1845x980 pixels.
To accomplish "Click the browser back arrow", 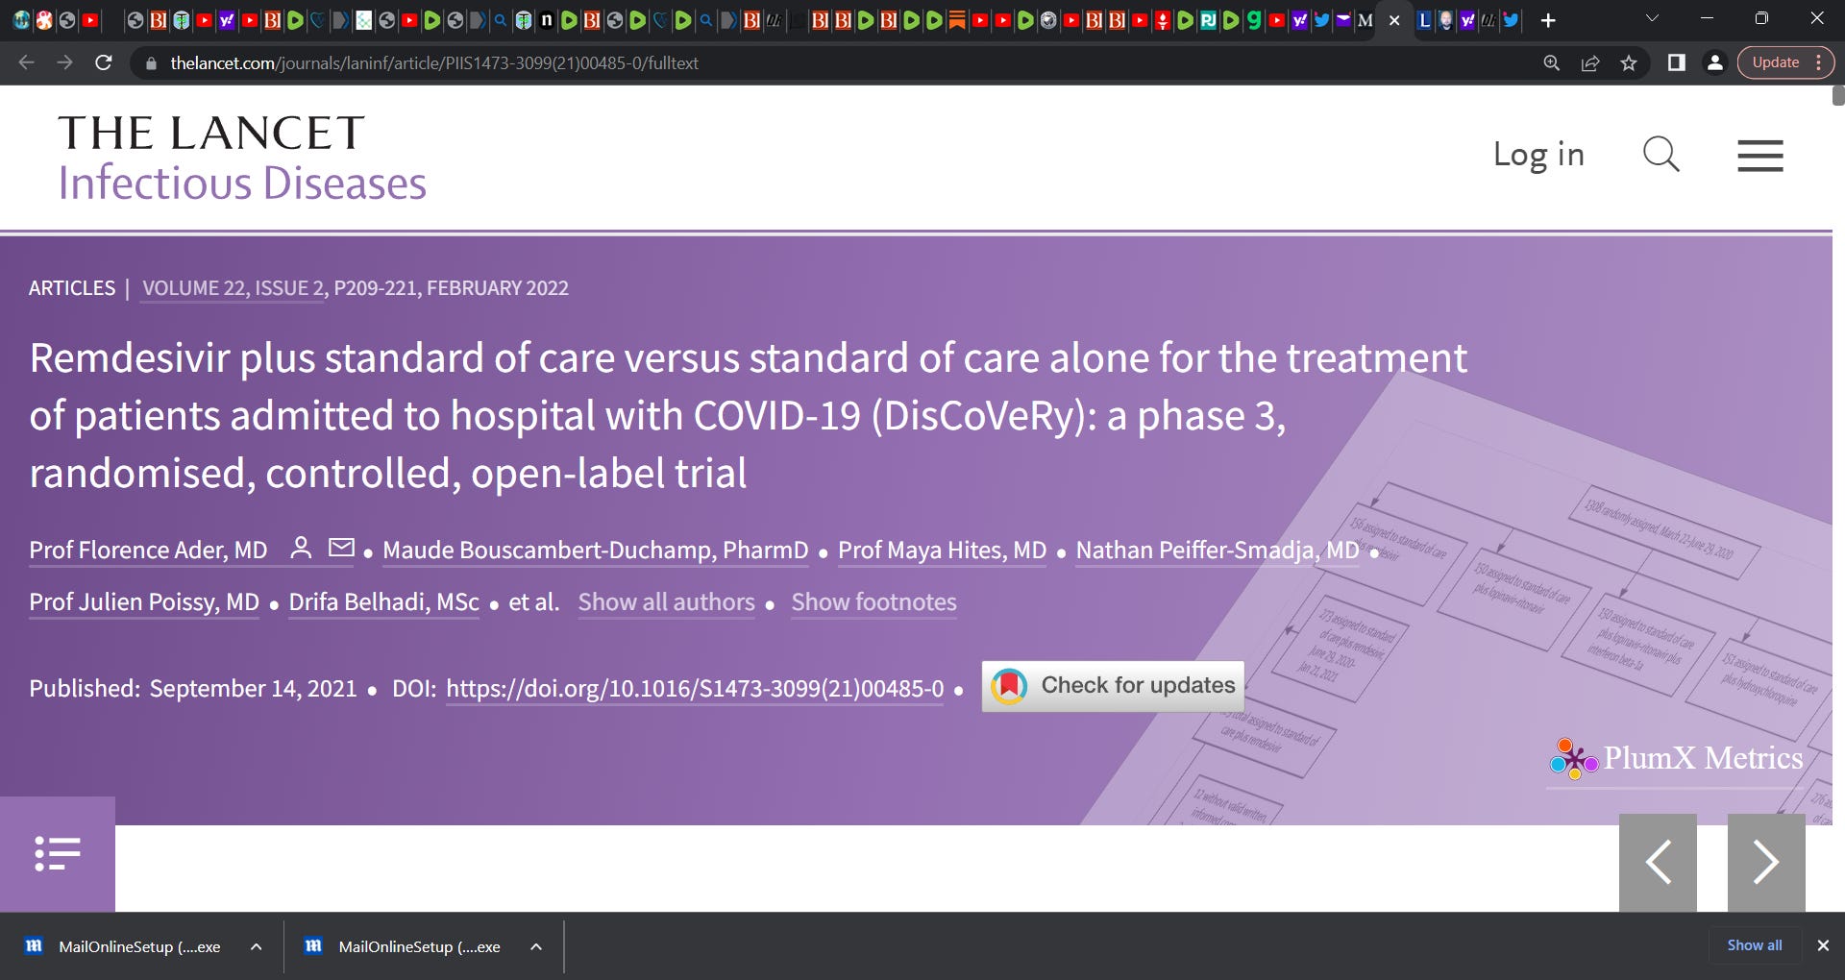I will click(26, 62).
